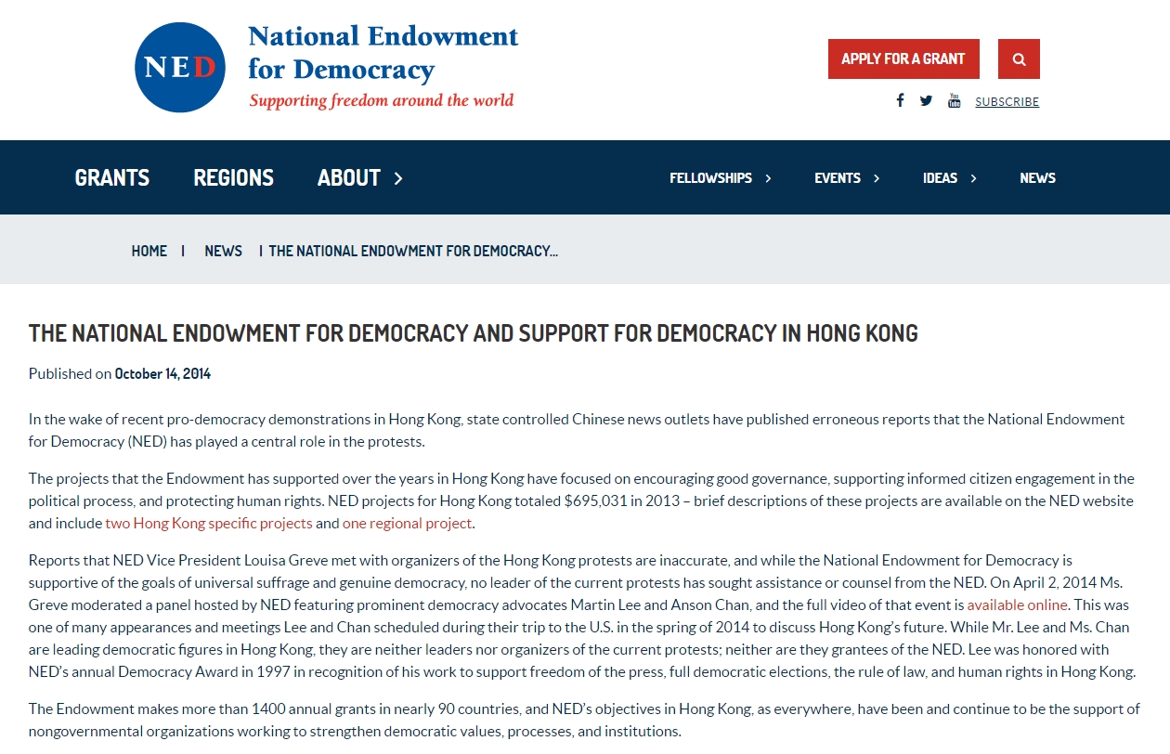
Task: Expand the Fellowships submenu chevron
Action: (768, 178)
